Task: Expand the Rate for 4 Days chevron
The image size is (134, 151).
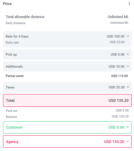Action: coord(128,36)
